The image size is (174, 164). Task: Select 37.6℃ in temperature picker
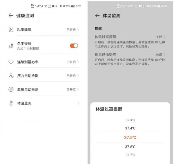(130, 147)
